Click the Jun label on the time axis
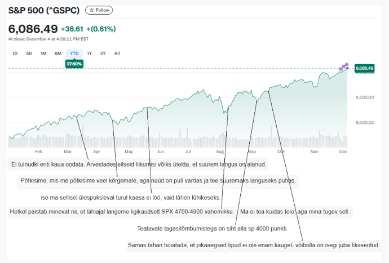 [x=161, y=151]
